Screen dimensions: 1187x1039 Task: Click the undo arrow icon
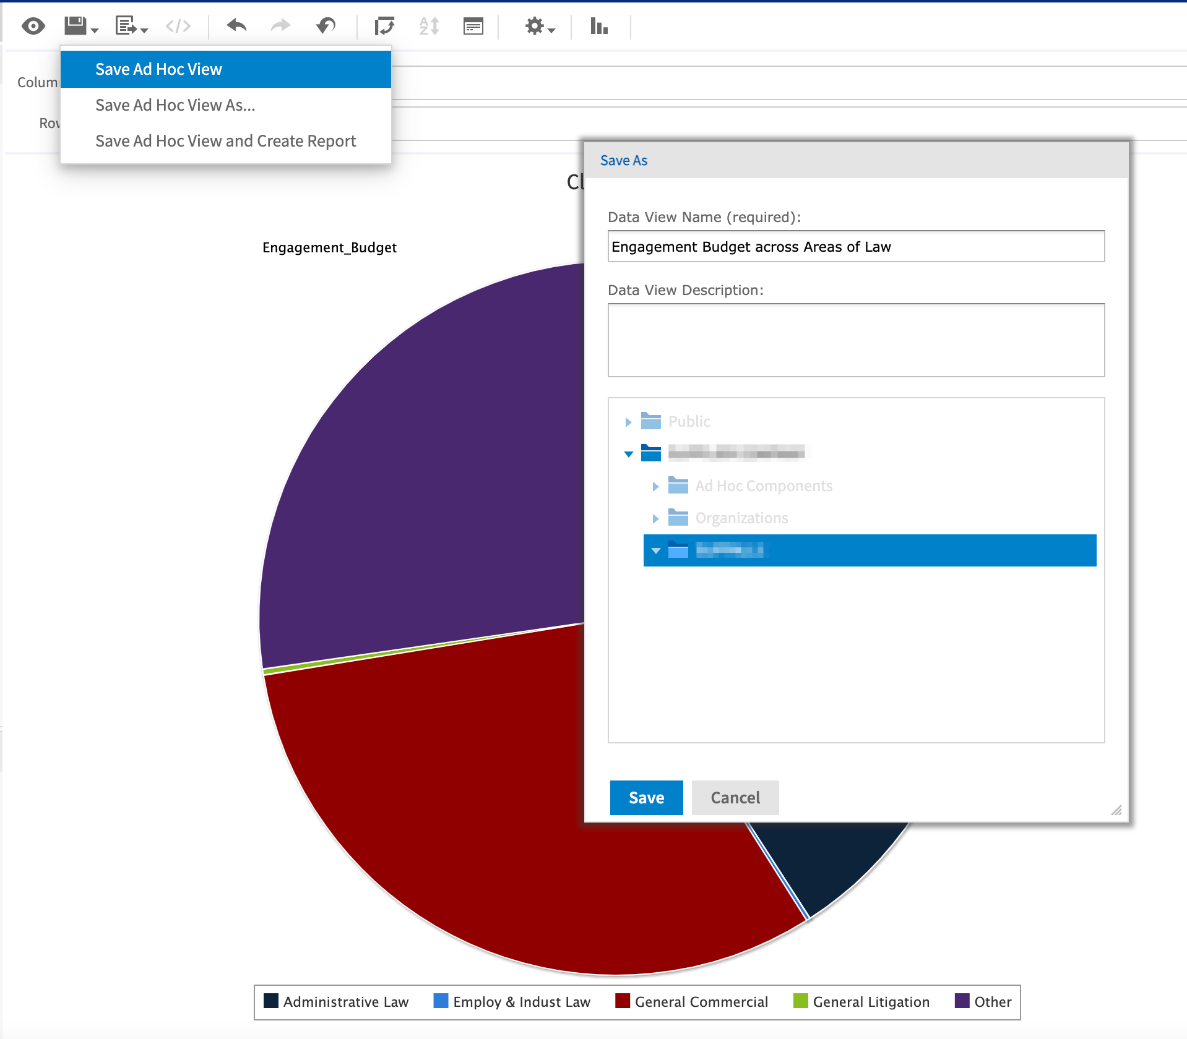[x=236, y=26]
